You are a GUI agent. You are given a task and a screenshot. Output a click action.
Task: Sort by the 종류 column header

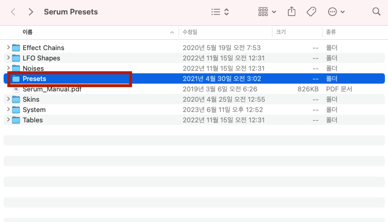[331, 32]
